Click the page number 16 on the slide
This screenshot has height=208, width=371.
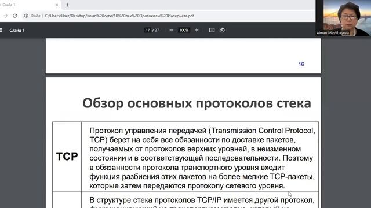(x=301, y=64)
